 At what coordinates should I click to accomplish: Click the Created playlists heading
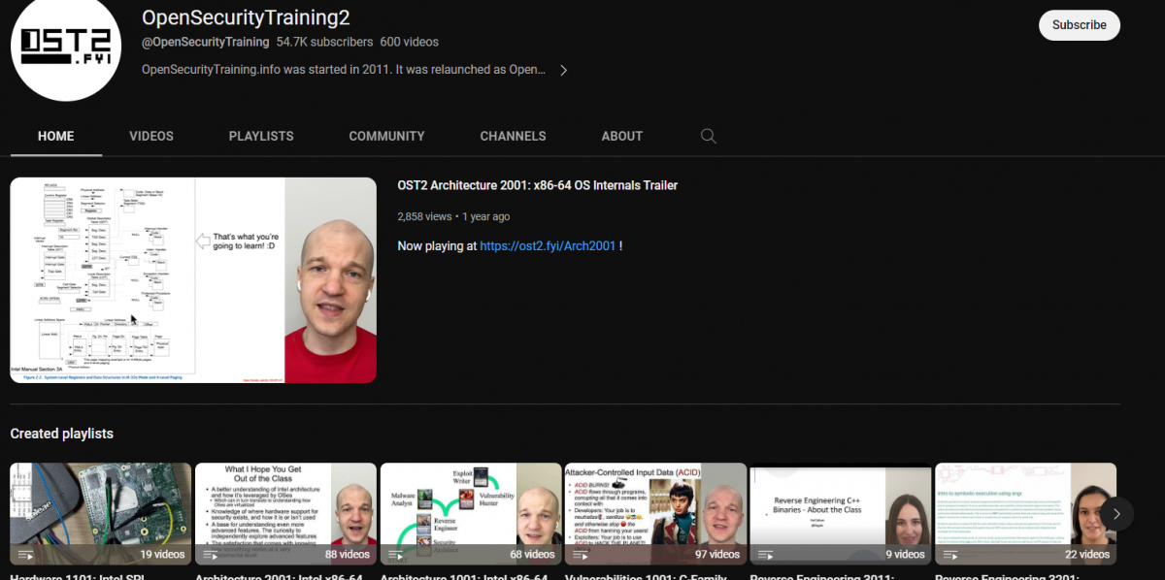pyautogui.click(x=62, y=434)
